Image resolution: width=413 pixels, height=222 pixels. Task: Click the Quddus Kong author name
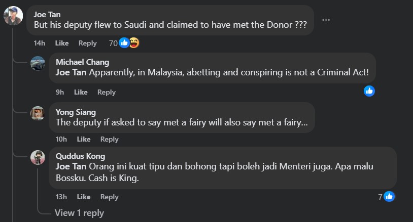pyautogui.click(x=80, y=156)
